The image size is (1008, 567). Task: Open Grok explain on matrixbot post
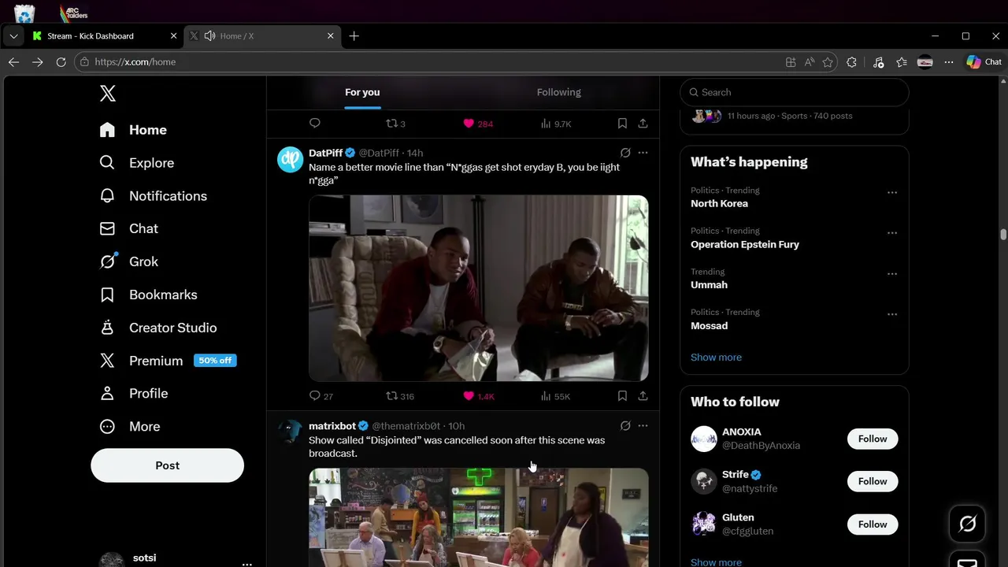[625, 426]
